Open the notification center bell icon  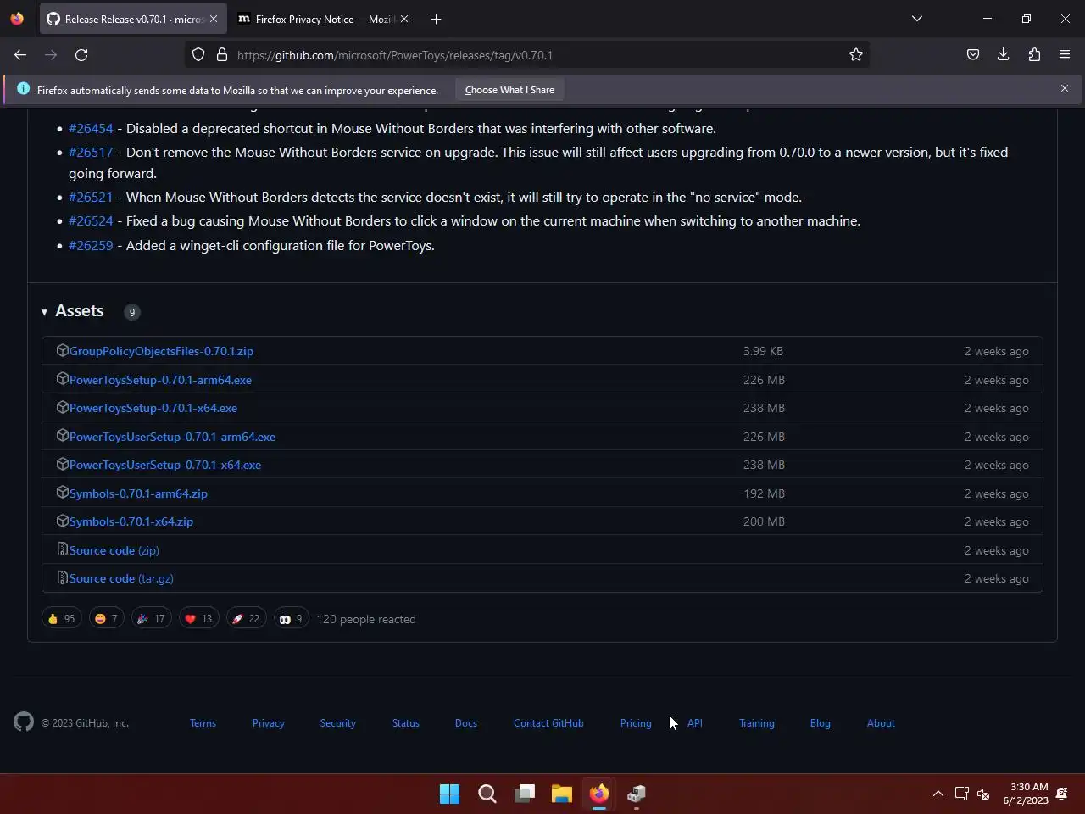point(1062,794)
